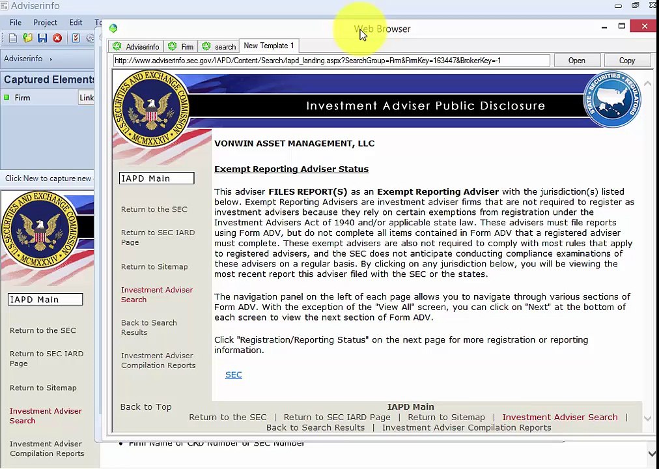Click the VONWIN ASSET MANAGEMENT, LLC heading
This screenshot has height=469, width=659.
[x=294, y=143]
